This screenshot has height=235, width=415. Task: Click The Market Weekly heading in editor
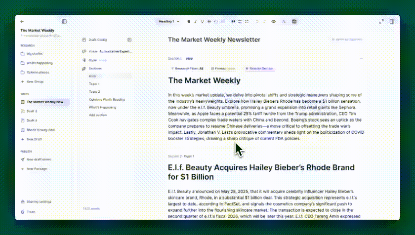tap(205, 80)
